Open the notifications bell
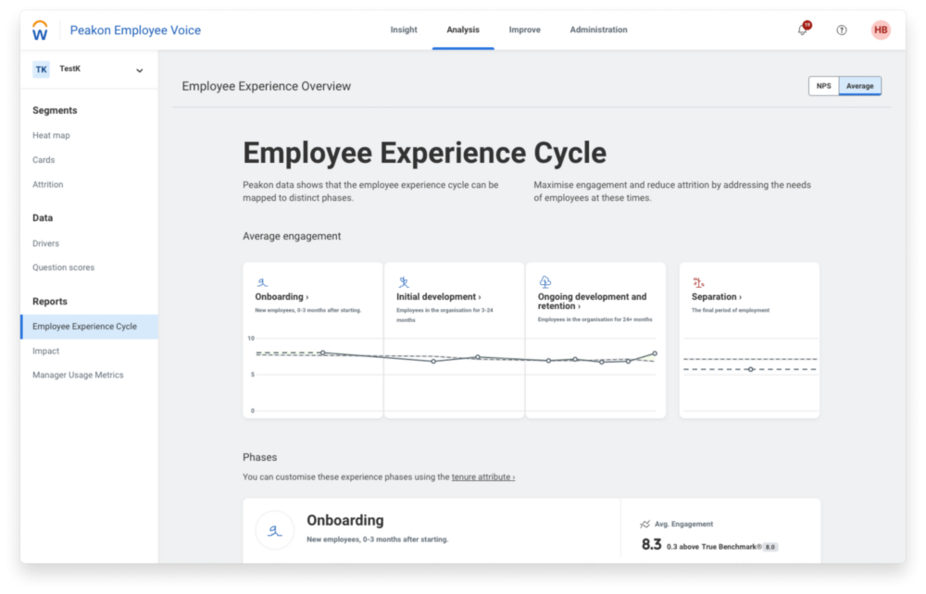 [802, 31]
